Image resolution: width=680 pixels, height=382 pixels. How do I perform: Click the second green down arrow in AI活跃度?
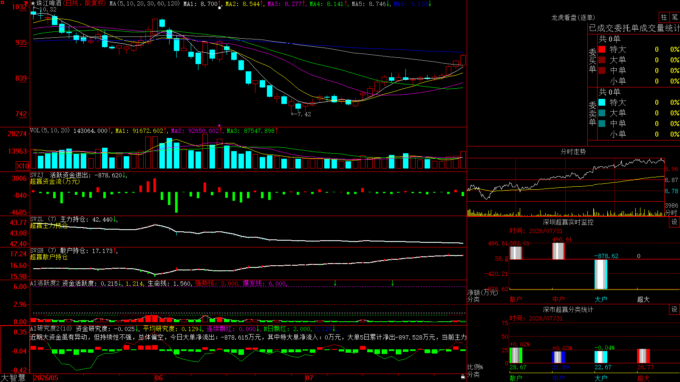click(392, 283)
